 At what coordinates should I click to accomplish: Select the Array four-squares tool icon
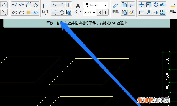click(163, 12)
